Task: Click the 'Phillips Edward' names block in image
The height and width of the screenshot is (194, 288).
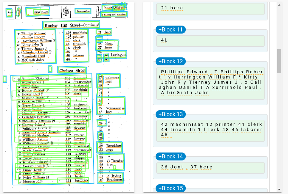Action: pyautogui.click(x=35, y=47)
